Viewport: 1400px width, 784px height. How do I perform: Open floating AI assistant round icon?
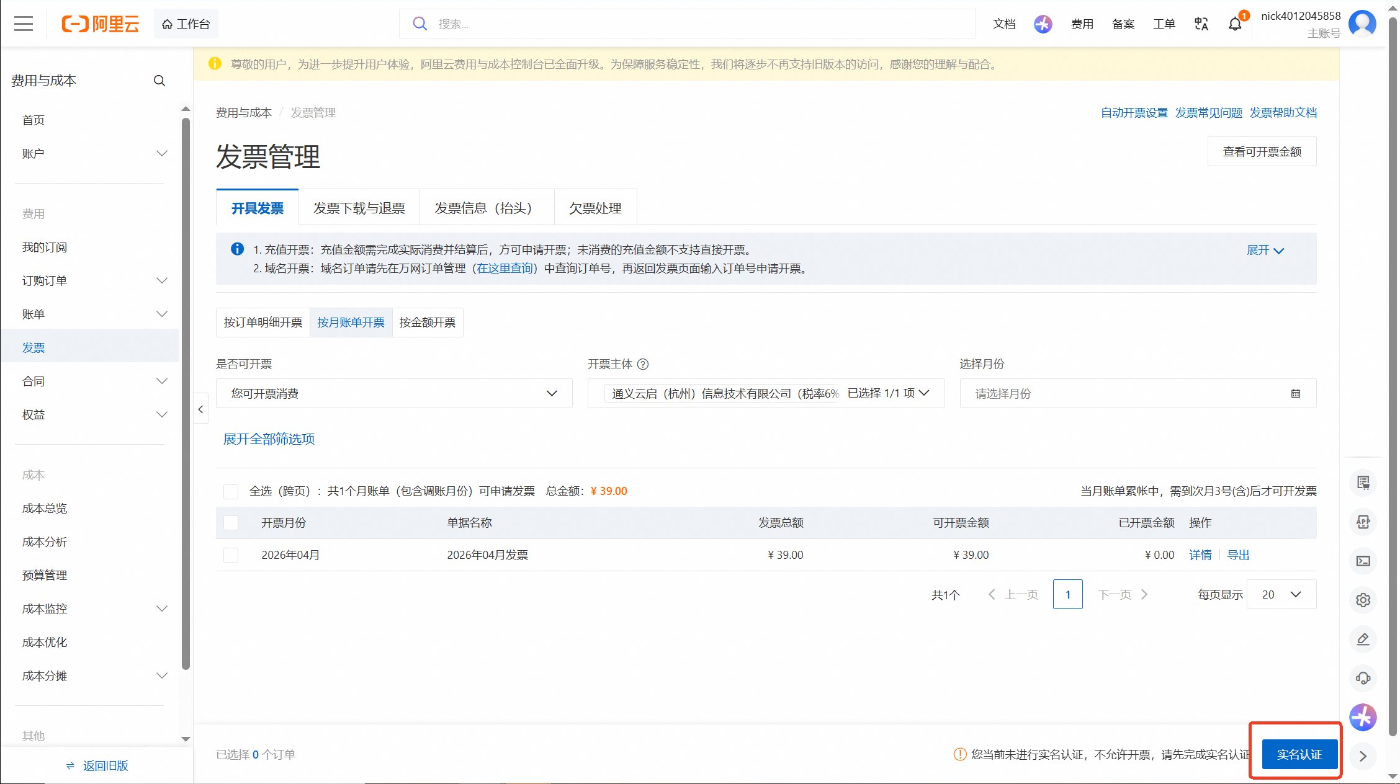(1363, 718)
